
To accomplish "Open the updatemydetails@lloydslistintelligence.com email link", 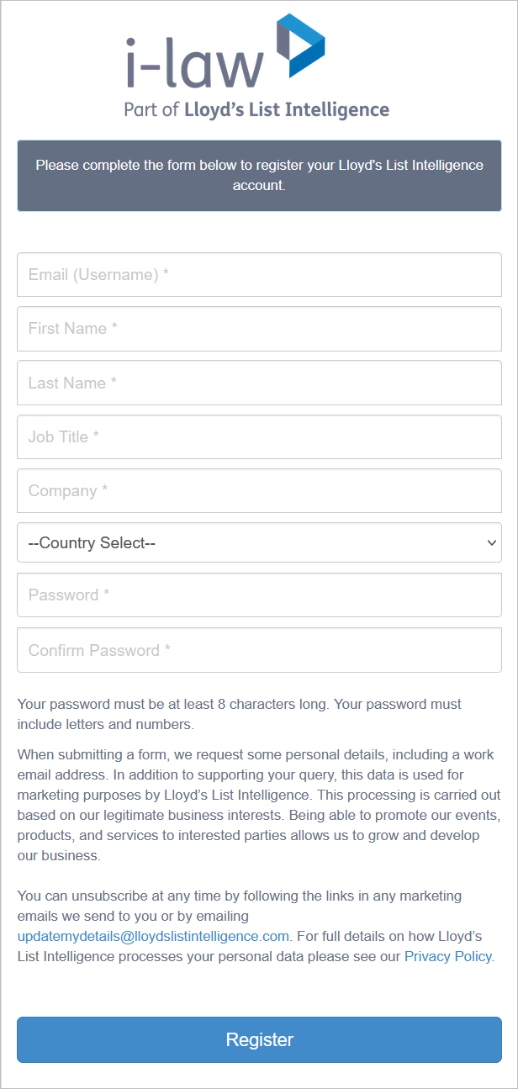I will [153, 936].
